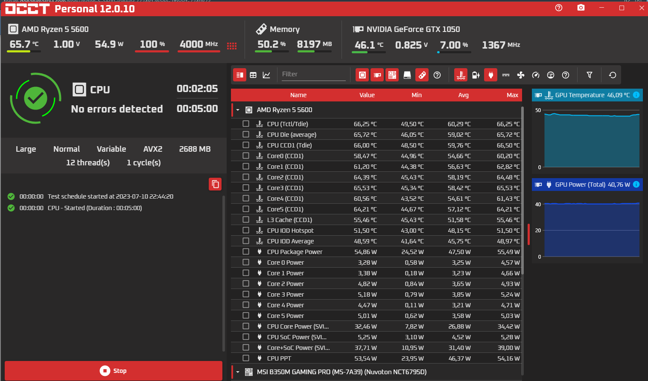Image resolution: width=648 pixels, height=381 pixels.
Task: Toggle round dial gauge sensor type filter
Action: coord(551,75)
